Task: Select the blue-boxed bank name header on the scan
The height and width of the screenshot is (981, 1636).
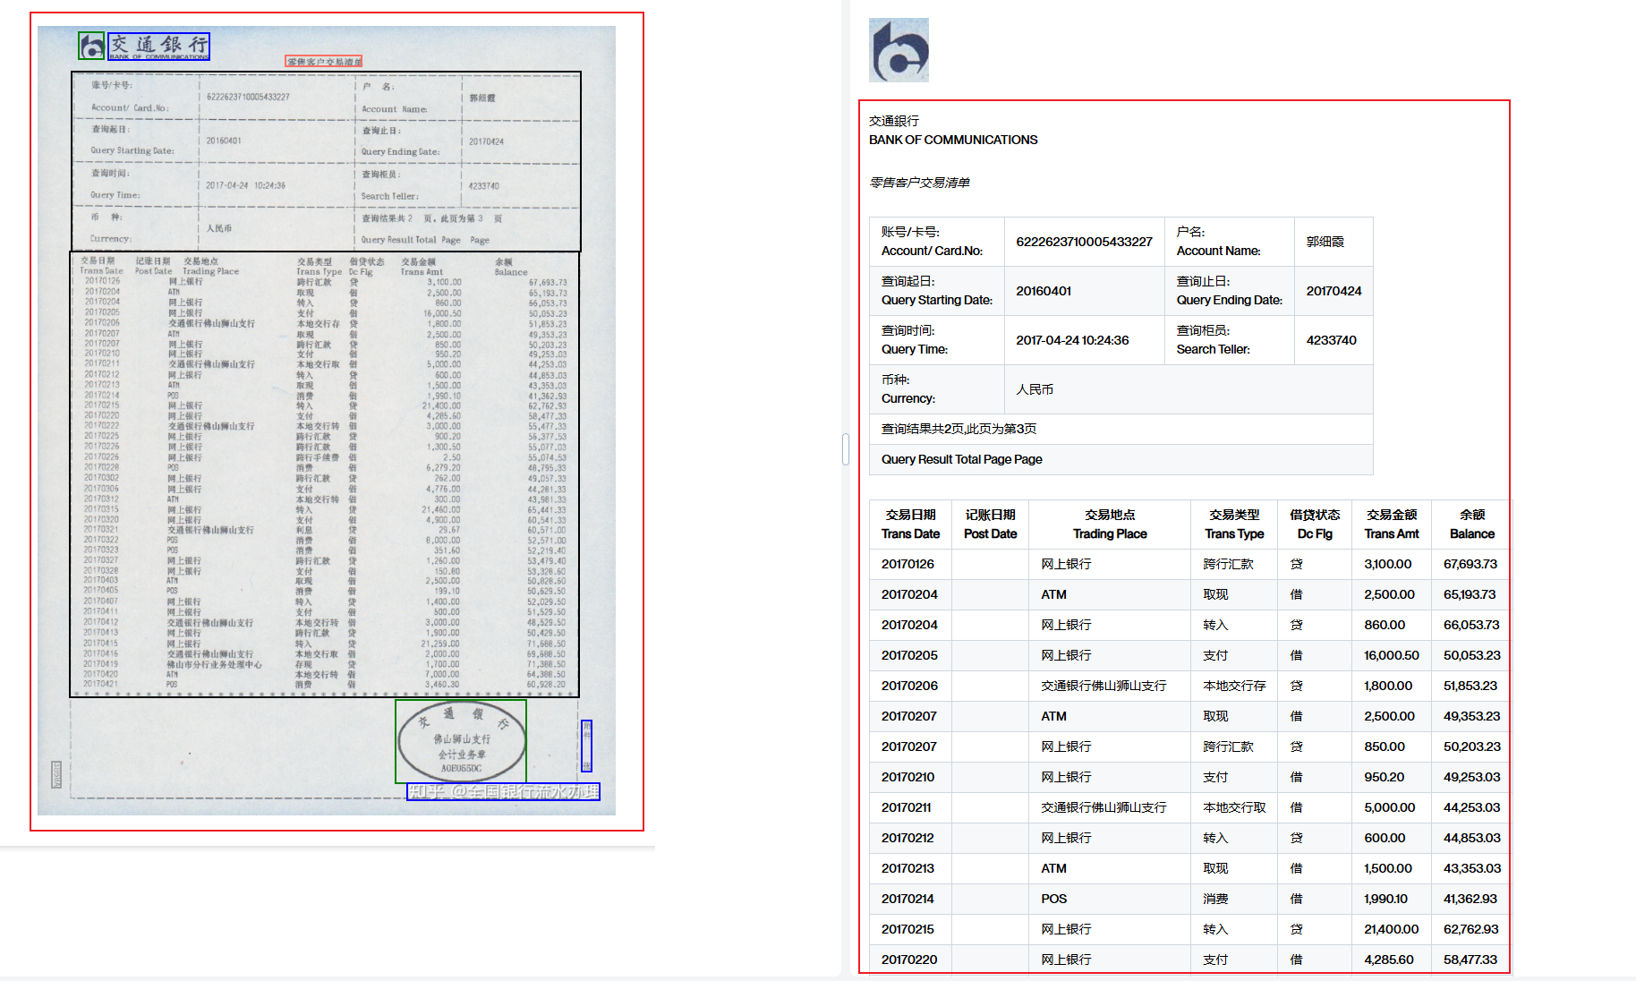Action: point(159,46)
